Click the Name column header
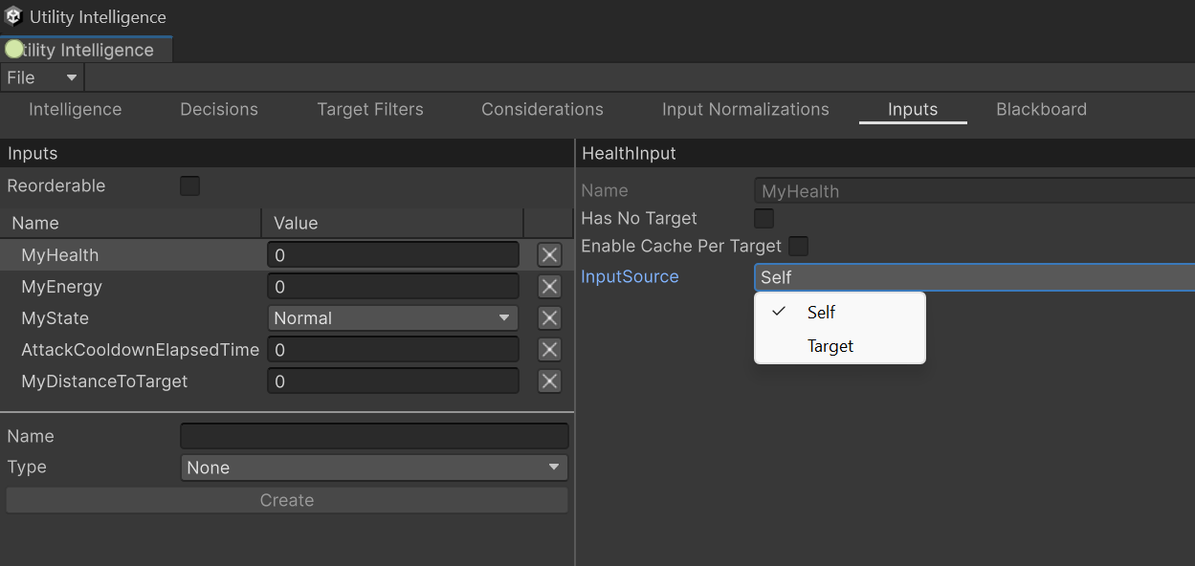This screenshot has height=566, width=1195. pos(131,223)
